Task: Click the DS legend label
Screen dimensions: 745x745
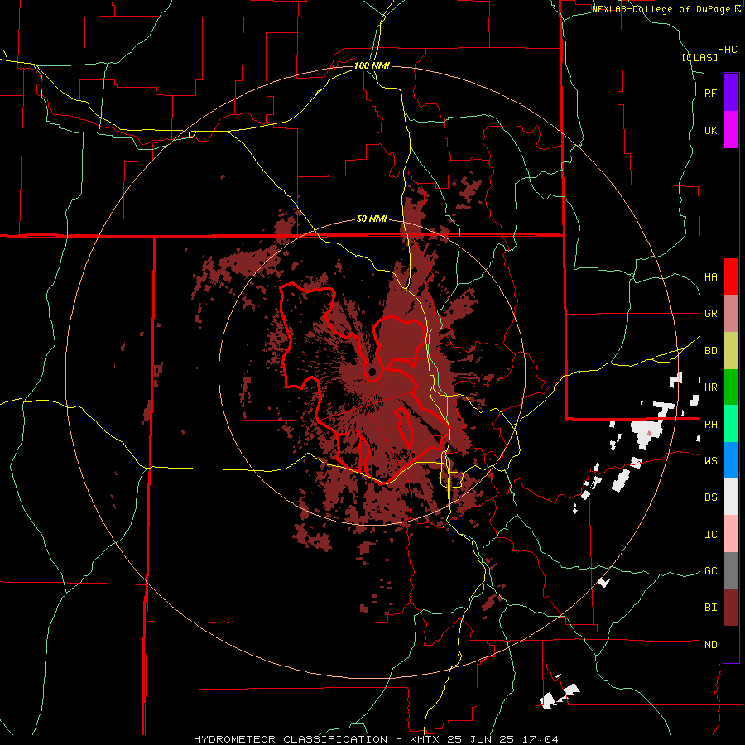Action: (x=710, y=497)
